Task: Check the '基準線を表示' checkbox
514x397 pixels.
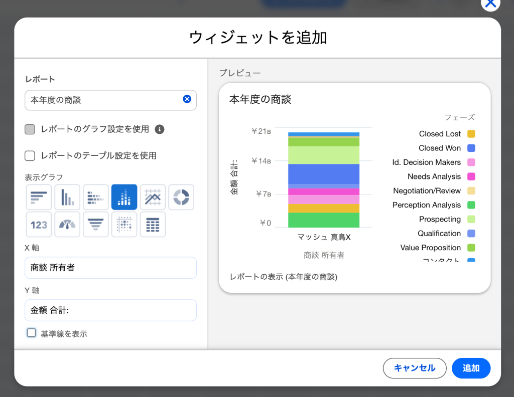Action: point(32,333)
